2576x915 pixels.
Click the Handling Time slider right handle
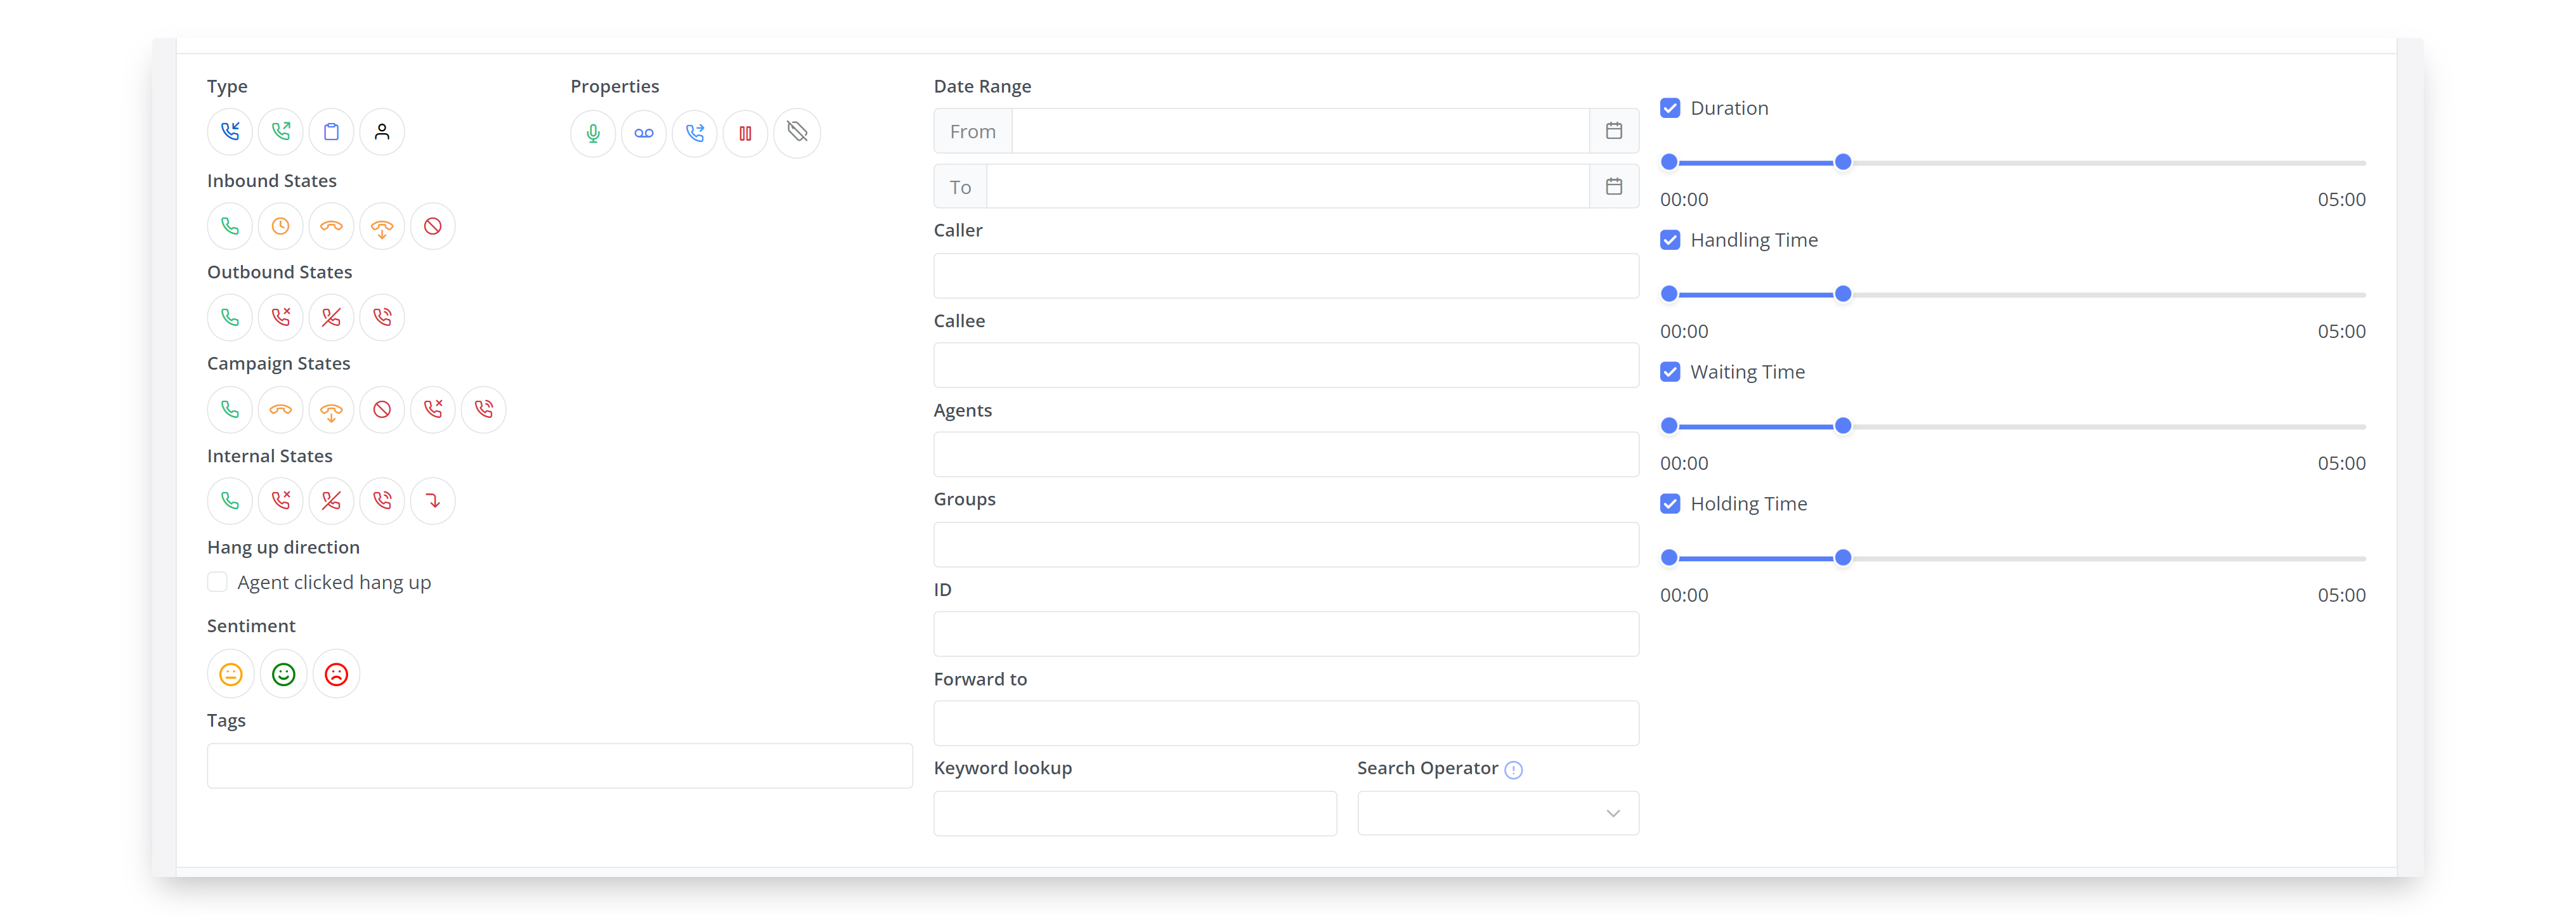[x=1843, y=294]
